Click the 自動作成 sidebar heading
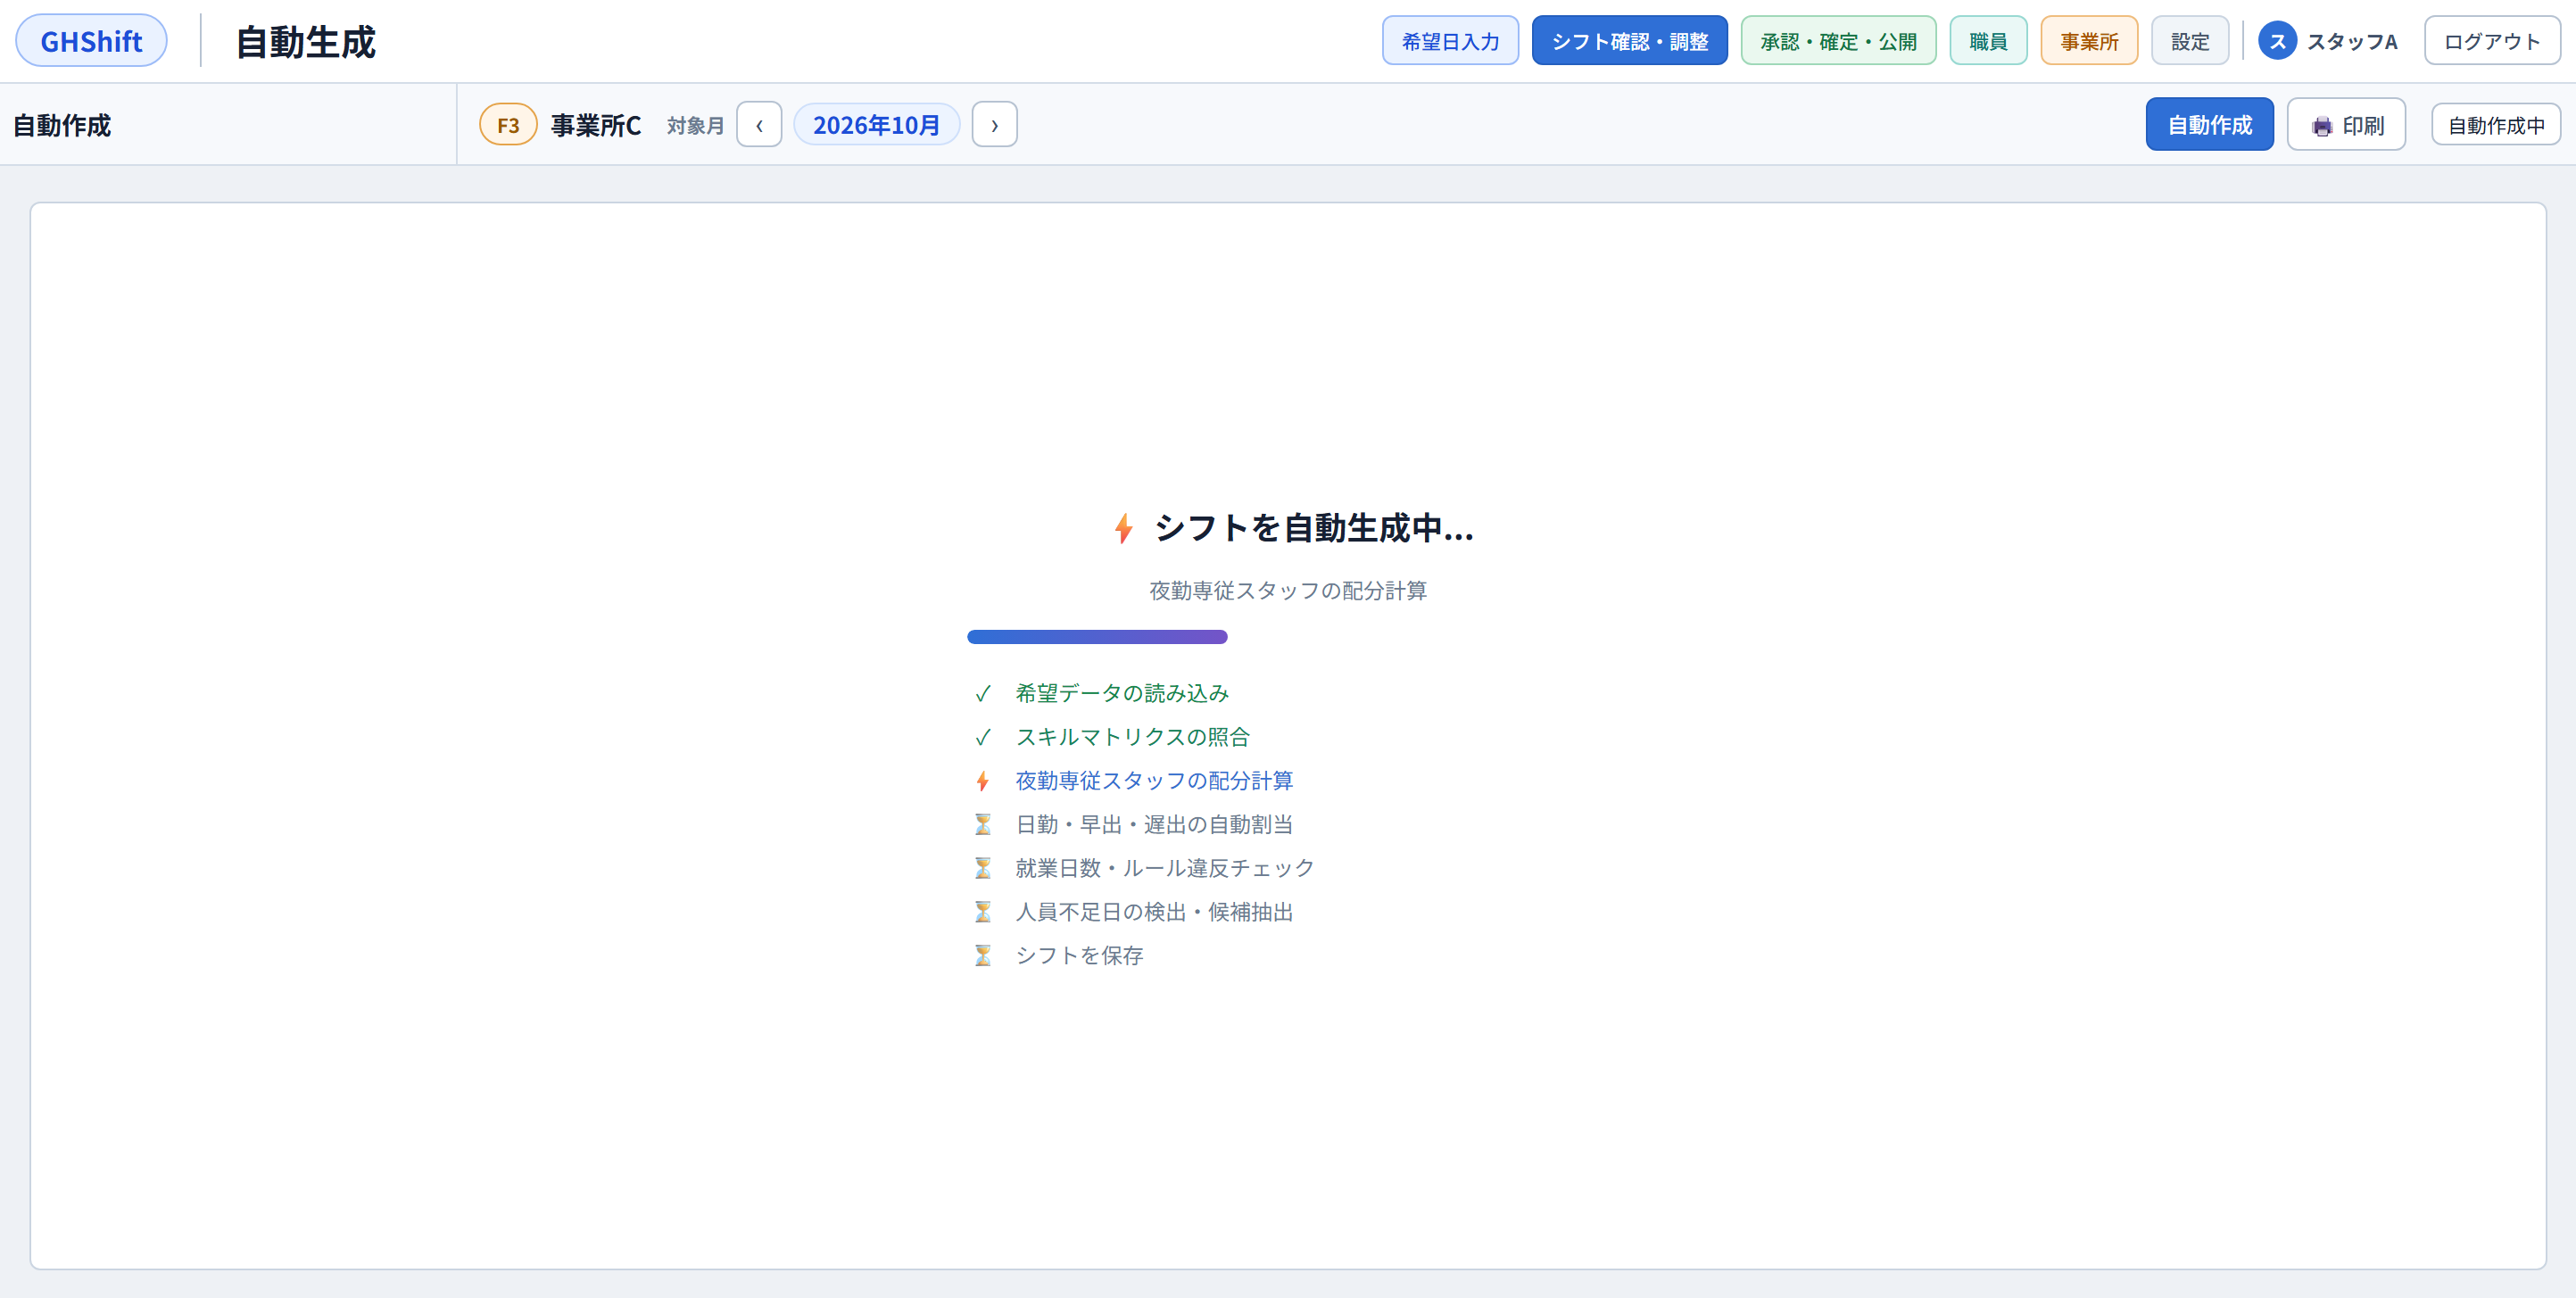 click(62, 125)
